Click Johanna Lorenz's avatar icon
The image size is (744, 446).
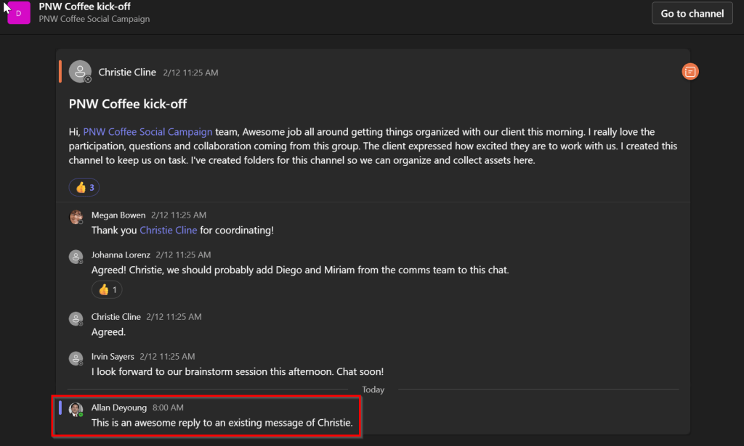coord(76,257)
